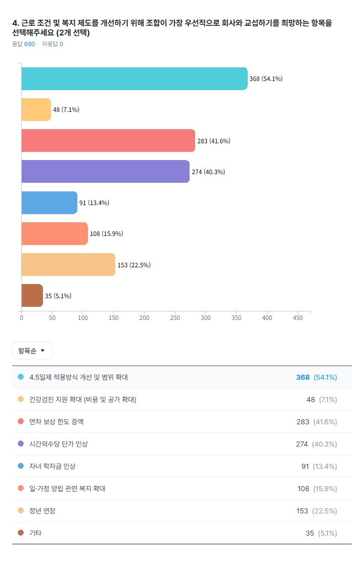Click the cyan 368 (54.1%) bar
364x562 pixels.
(134, 78)
